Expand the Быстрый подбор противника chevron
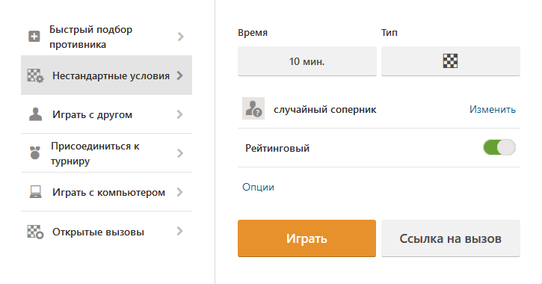This screenshot has width=542, height=284. coord(180,37)
